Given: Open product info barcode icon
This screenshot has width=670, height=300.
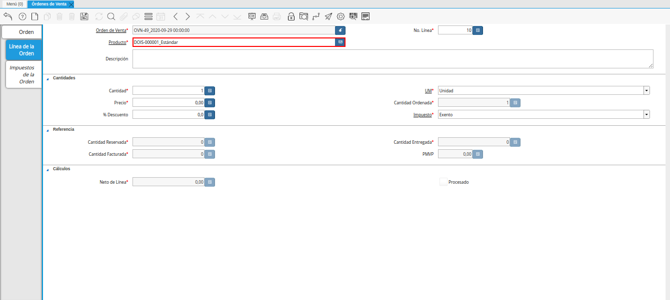Looking at the screenshot, I should click(353, 16).
